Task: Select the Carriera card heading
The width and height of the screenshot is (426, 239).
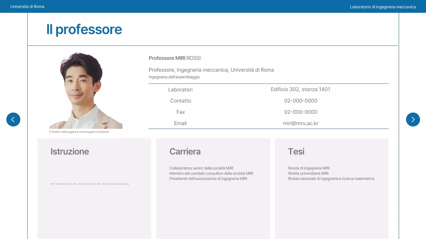Action: pos(185,152)
